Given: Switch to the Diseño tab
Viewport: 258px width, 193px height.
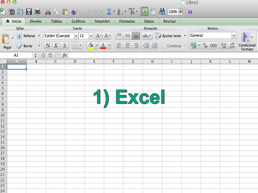Looking at the screenshot, I should point(35,21).
